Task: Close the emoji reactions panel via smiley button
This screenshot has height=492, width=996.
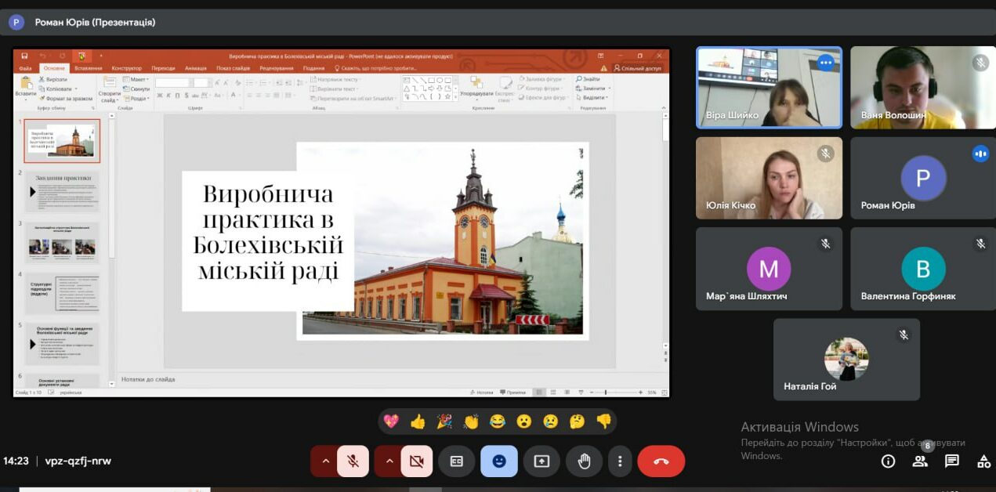Action: click(499, 461)
